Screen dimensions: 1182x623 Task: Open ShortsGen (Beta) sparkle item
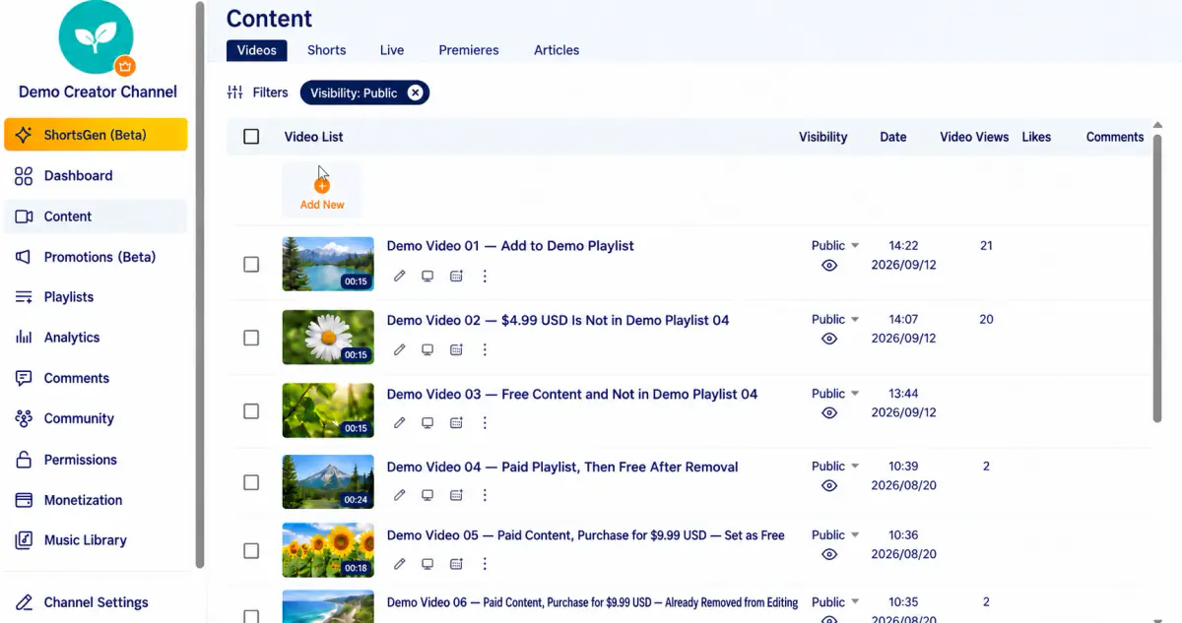96,135
